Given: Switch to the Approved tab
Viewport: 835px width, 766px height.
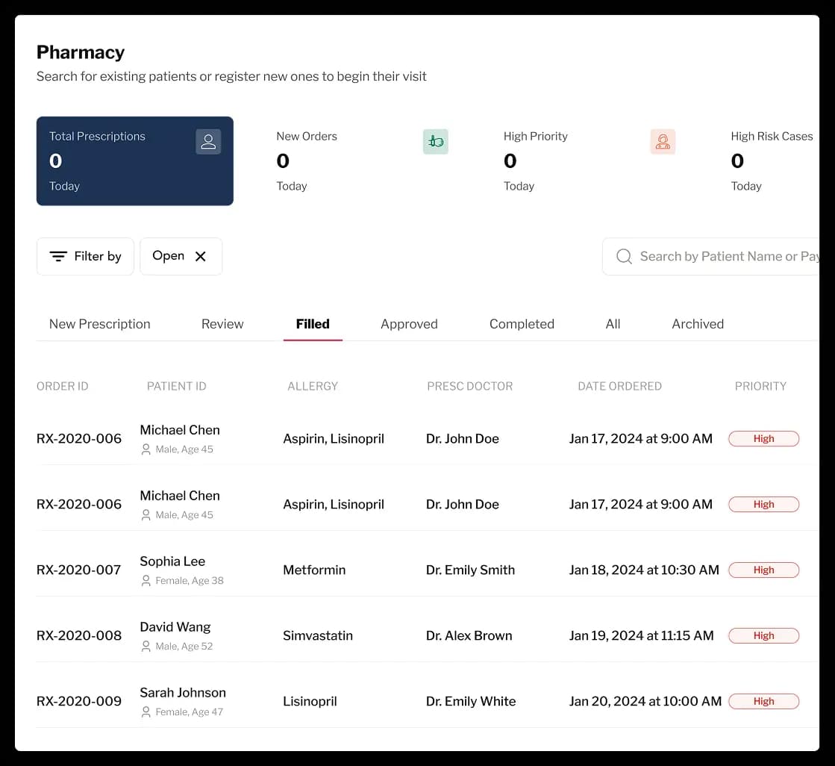Looking at the screenshot, I should point(409,324).
